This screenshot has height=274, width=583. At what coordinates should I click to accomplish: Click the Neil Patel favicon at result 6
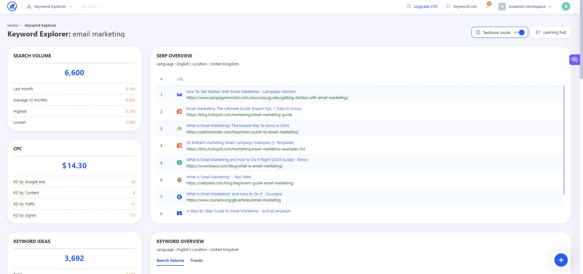pyautogui.click(x=179, y=180)
